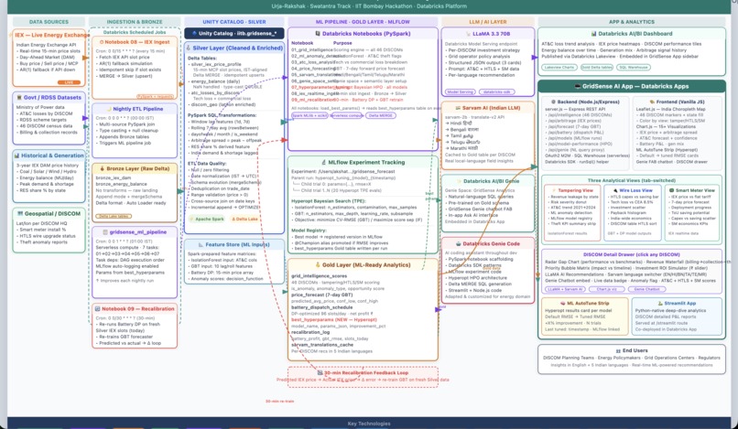Click the DISCOM Detail Drawer heading
The image size is (738, 429).
pos(631,254)
